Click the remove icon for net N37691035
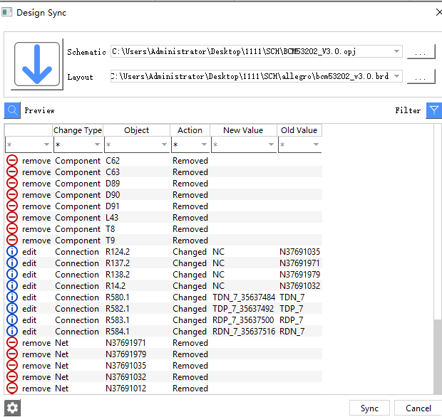 [x=12, y=366]
